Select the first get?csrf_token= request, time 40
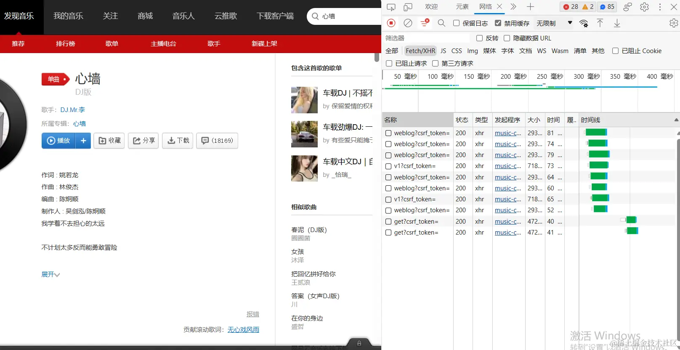Viewport: 680px width, 350px height. pos(416,222)
